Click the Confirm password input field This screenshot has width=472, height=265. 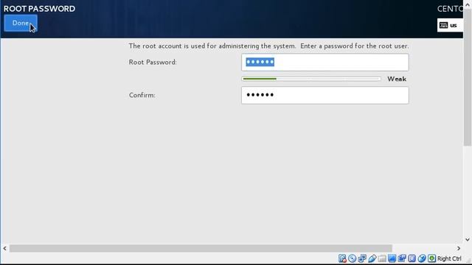pos(324,95)
